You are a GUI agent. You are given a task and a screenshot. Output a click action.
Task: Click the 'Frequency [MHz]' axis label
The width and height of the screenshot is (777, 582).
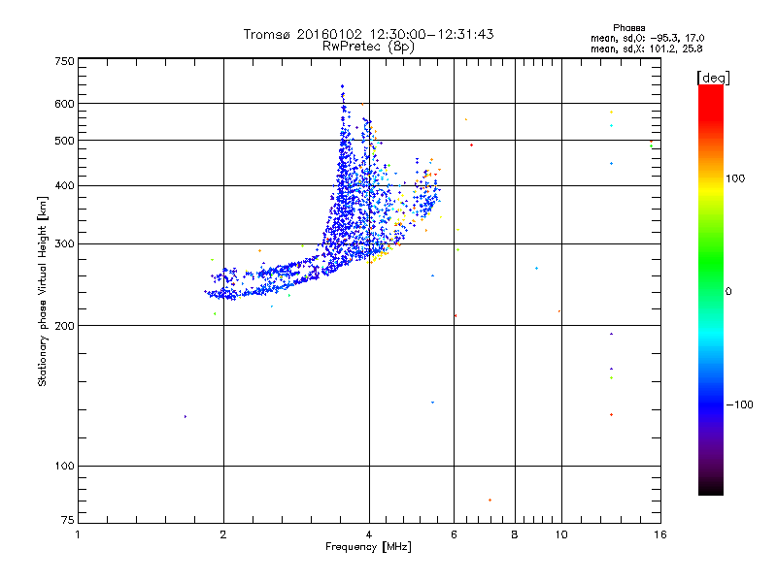(368, 547)
